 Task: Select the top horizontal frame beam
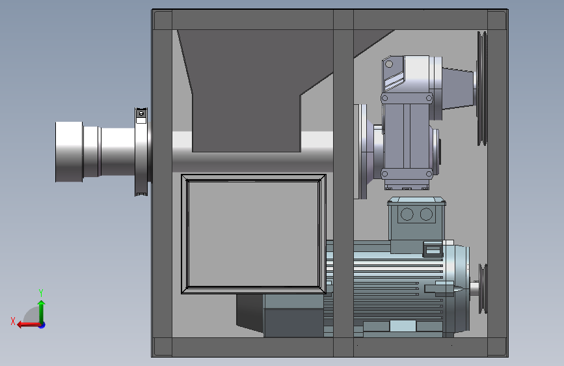click(330, 20)
